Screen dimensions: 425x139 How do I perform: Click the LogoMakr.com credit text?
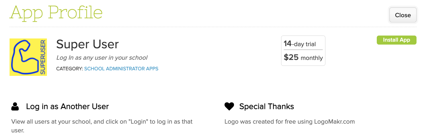290,122
